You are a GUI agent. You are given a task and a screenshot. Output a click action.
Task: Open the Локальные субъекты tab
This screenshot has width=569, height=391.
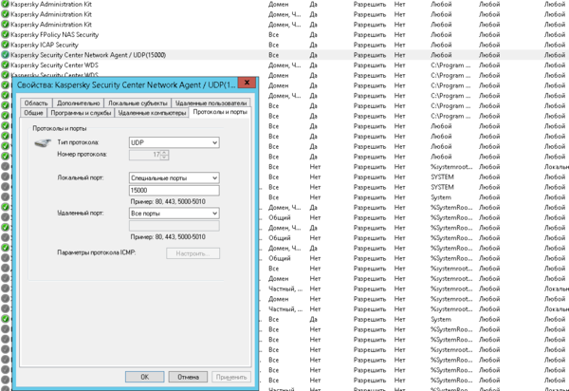[x=138, y=103]
